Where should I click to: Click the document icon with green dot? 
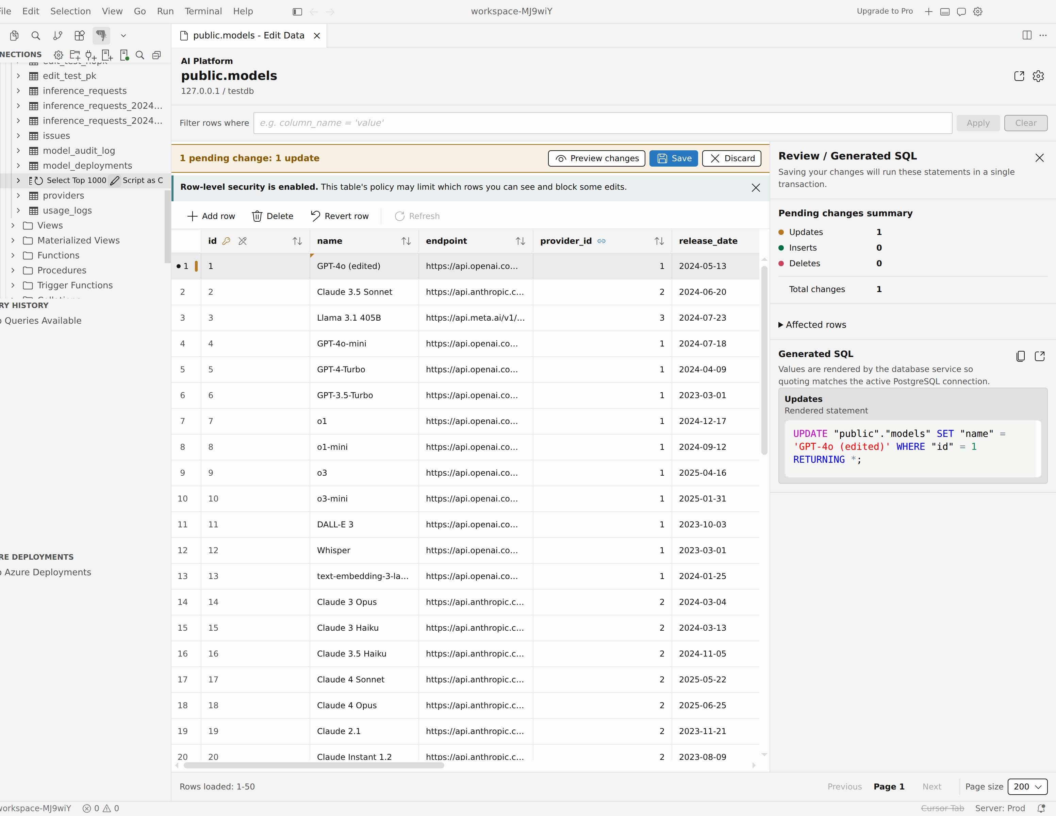[x=124, y=55]
